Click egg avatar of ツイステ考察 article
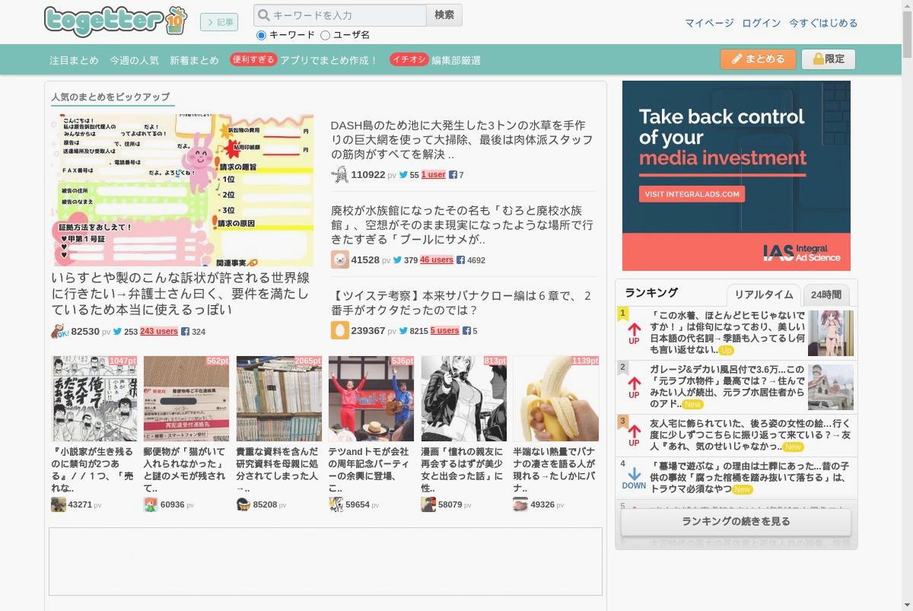This screenshot has width=913, height=611. (x=339, y=330)
